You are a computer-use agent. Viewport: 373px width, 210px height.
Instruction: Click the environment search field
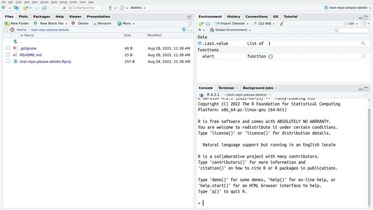tap(350, 30)
